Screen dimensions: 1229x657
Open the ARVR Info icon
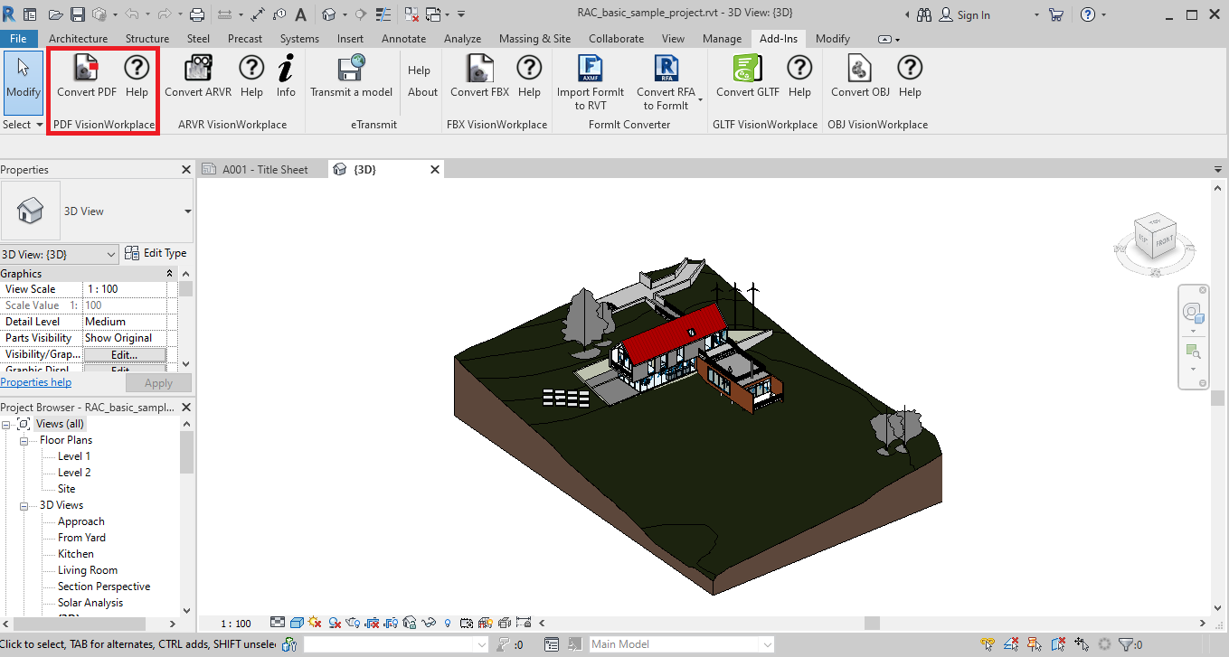tap(286, 69)
